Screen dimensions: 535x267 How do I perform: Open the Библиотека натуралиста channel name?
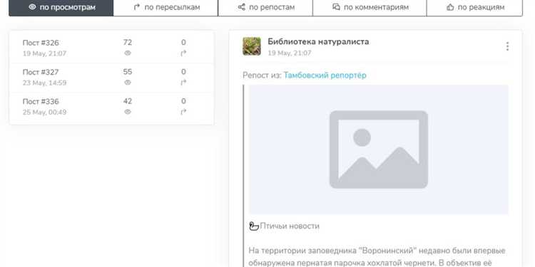318,41
